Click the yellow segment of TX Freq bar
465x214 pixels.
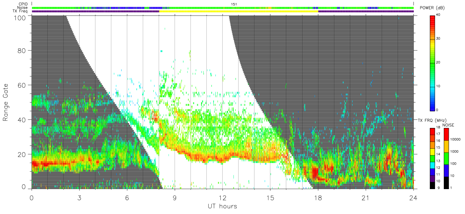click(239, 11)
